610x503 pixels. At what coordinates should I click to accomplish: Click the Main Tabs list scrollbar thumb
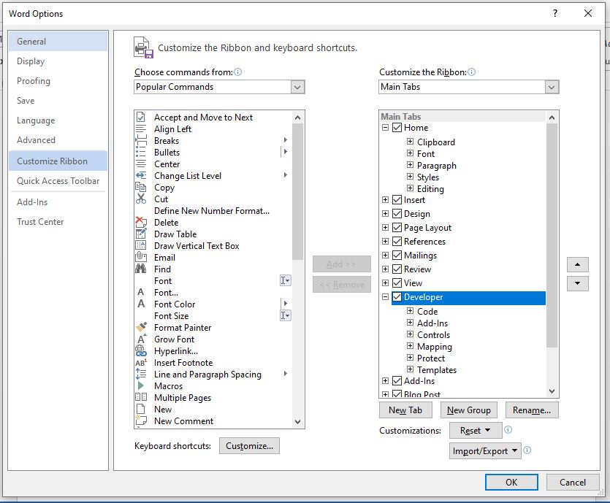[552, 235]
